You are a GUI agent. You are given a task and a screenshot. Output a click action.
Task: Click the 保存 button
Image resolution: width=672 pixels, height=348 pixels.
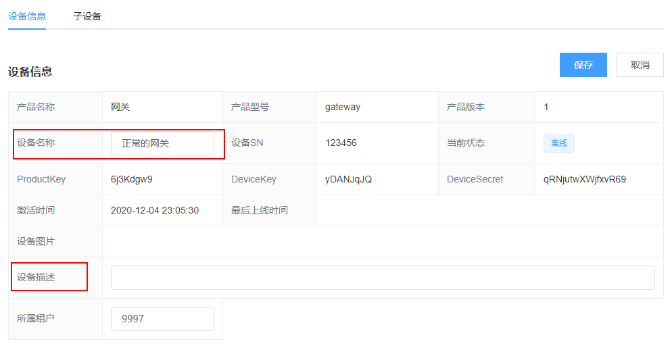tap(583, 65)
